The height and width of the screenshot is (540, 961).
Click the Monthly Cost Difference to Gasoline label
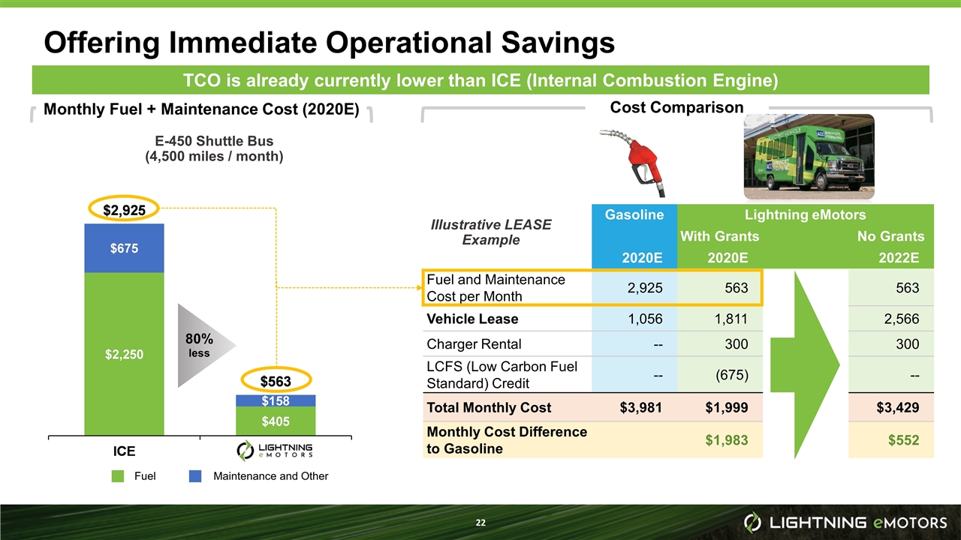506,440
